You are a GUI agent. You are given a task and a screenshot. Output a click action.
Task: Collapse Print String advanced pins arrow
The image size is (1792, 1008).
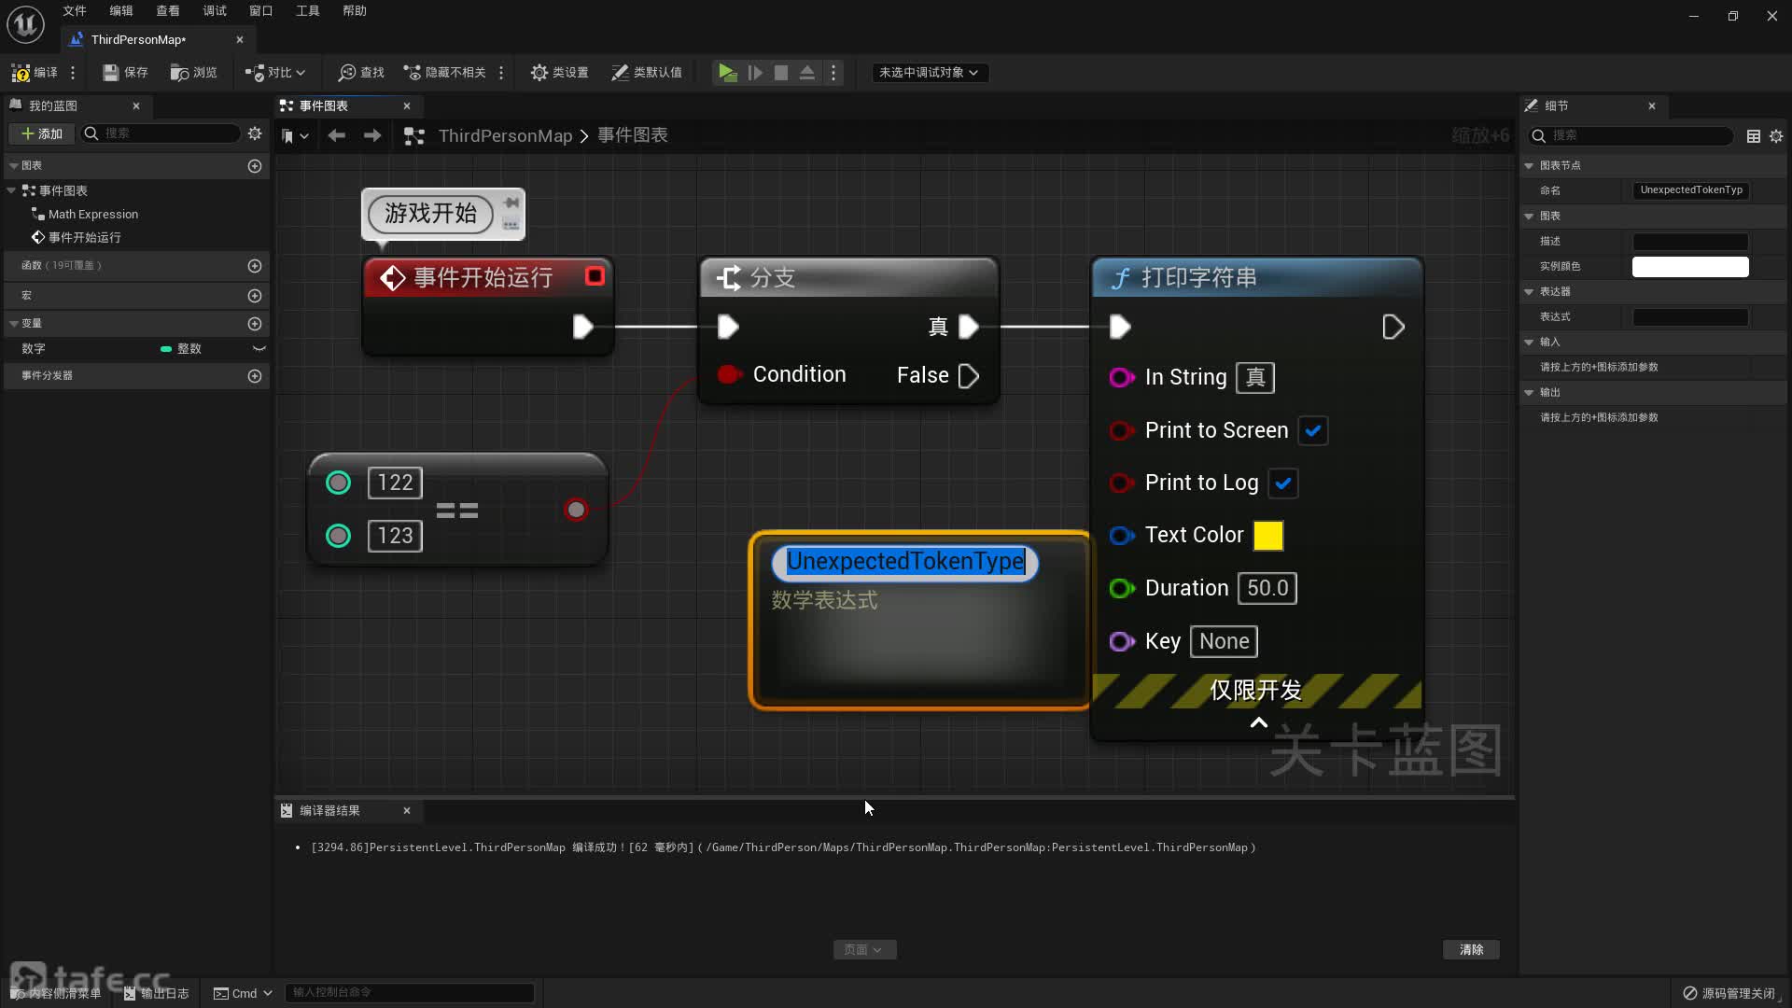(x=1258, y=723)
